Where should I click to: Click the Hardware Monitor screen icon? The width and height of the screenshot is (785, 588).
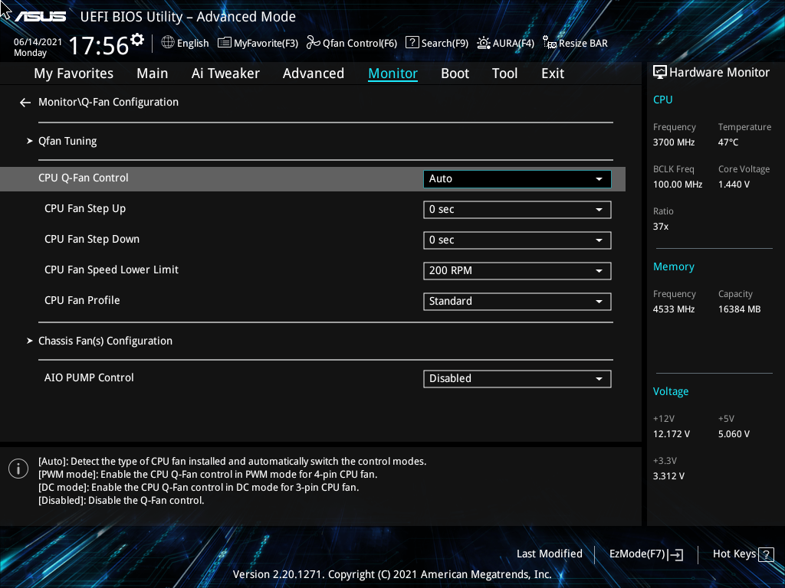(x=660, y=73)
